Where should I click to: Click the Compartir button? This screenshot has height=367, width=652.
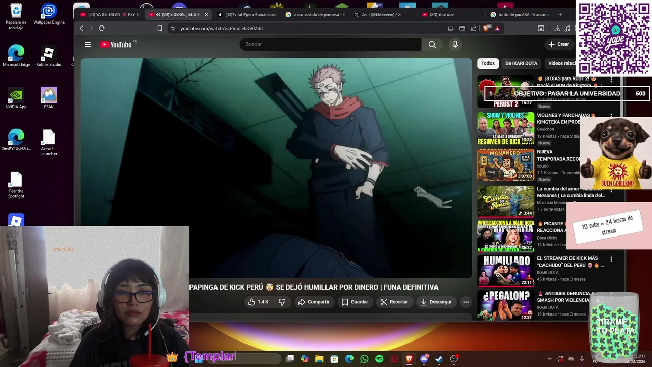click(x=314, y=302)
